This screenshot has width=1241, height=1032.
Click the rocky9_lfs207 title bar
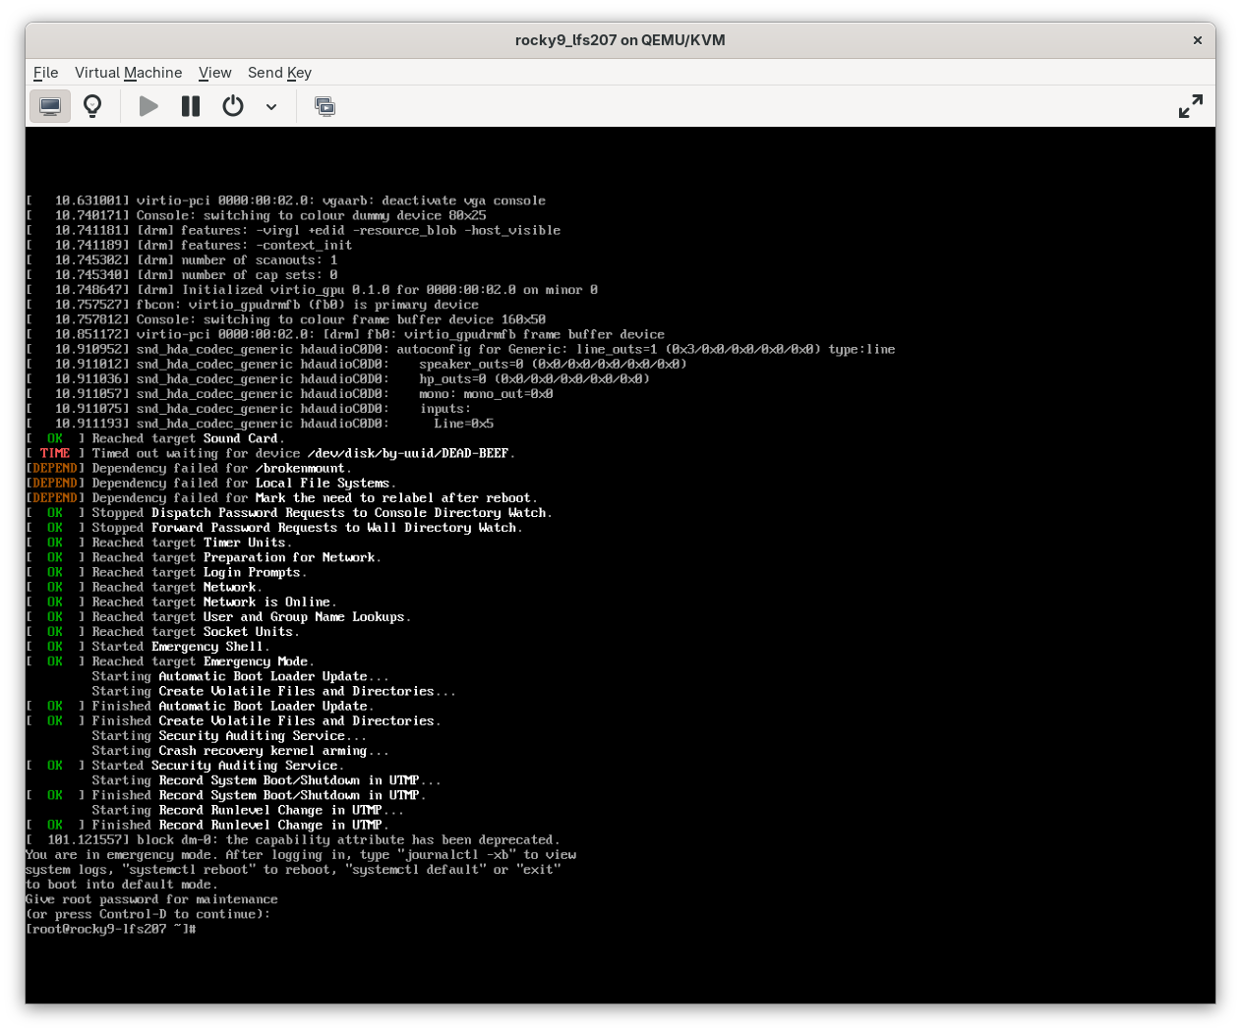(620, 39)
